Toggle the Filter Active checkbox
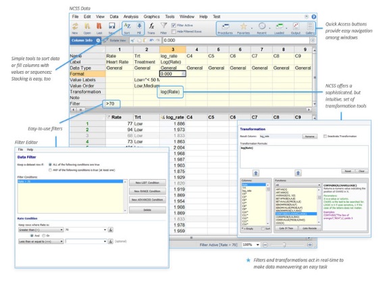Viewport: 387px width, 294px height. point(174,25)
